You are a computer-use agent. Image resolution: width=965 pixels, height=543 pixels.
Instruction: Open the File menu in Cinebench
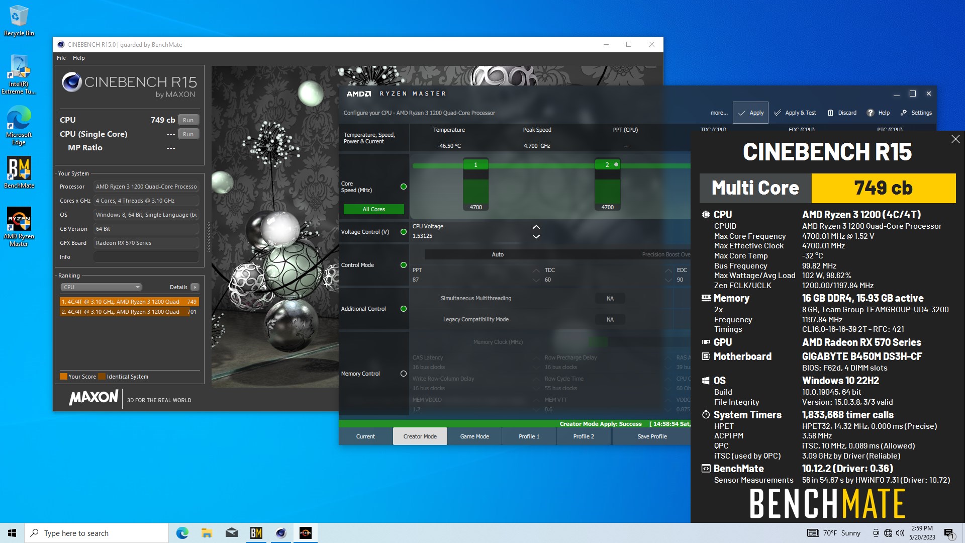[61, 58]
